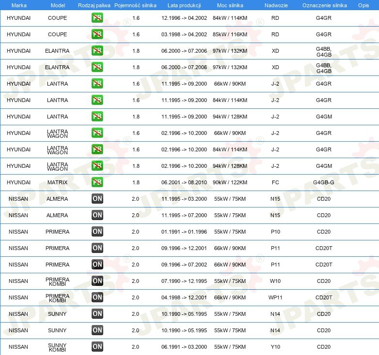Click the 04.1998 -> 12.2001 production years

184,297
